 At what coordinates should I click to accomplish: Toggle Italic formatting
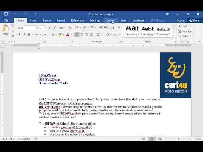(x=24, y=35)
